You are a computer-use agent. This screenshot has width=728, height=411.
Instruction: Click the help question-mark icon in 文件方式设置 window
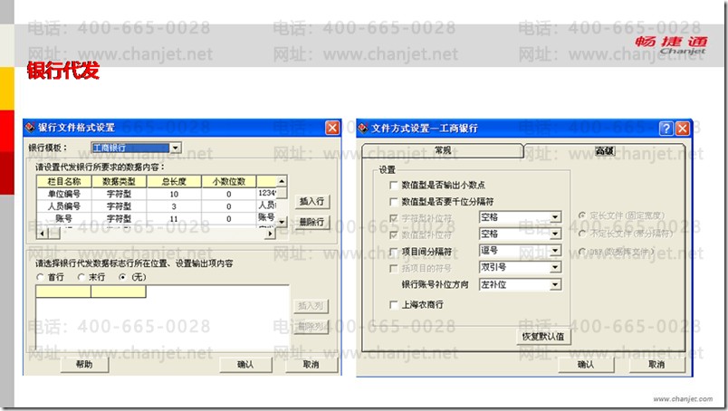[666, 129]
